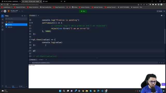Open webview devtools wrench icon
The height and width of the screenshot is (93, 166).
click(162, 63)
